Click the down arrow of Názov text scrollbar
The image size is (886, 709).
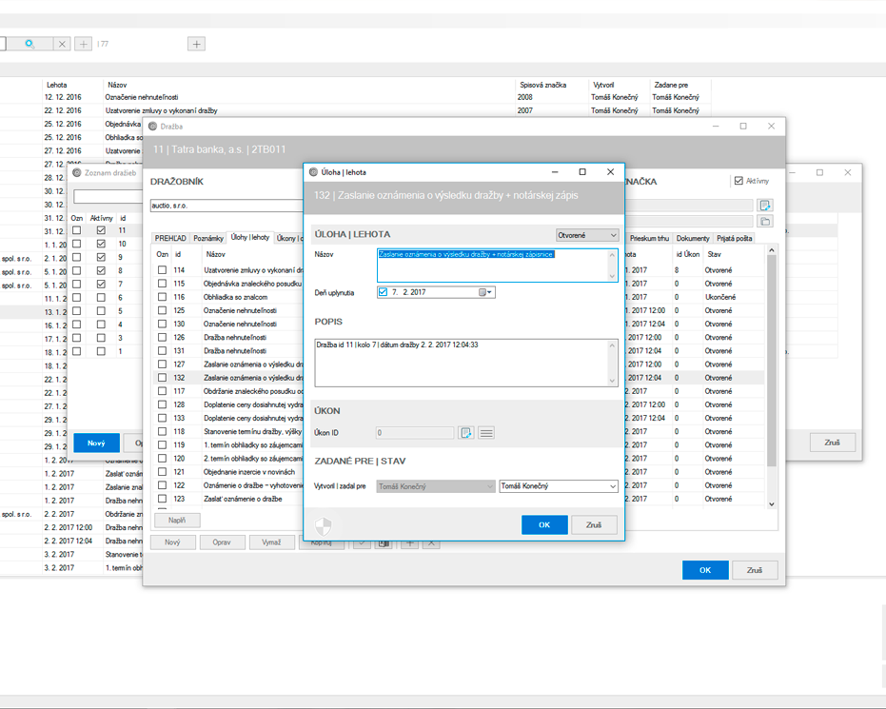[612, 276]
